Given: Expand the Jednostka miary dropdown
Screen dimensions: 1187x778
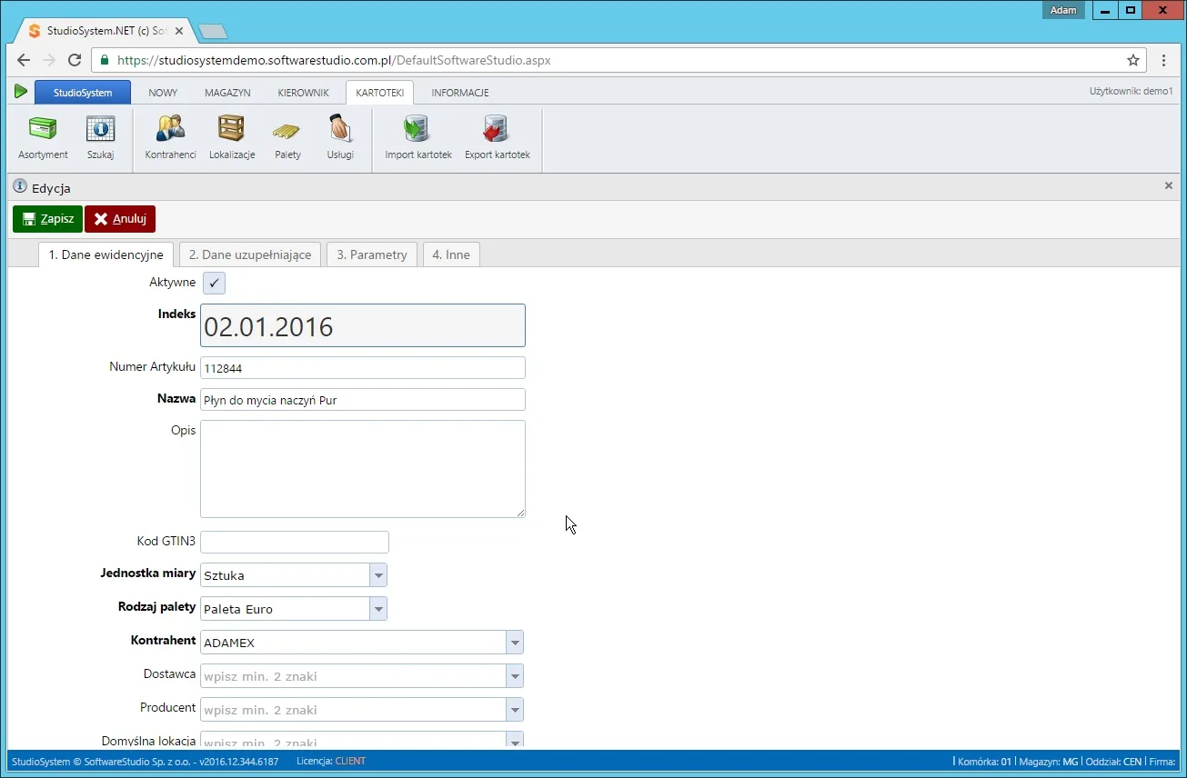Looking at the screenshot, I should click(378, 575).
